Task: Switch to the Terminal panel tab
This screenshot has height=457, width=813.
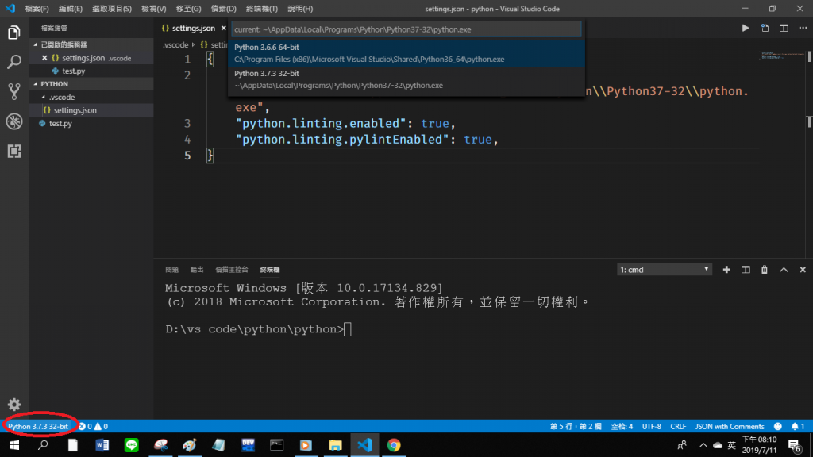Action: click(x=270, y=270)
